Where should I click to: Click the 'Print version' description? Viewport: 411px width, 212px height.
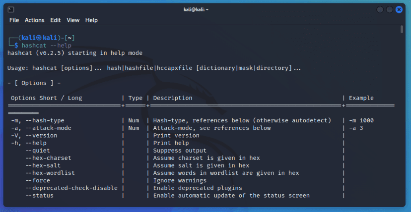pos(176,136)
